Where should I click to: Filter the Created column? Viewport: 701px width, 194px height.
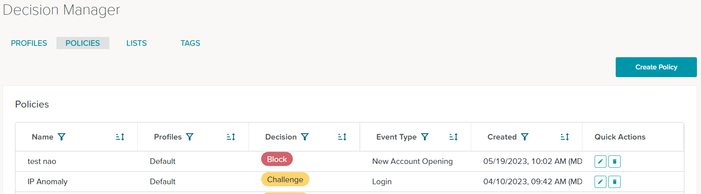pos(525,137)
